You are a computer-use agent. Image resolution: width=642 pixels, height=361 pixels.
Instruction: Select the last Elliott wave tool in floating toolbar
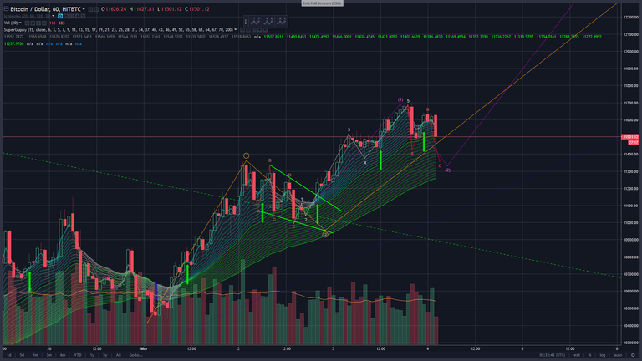tap(281, 22)
